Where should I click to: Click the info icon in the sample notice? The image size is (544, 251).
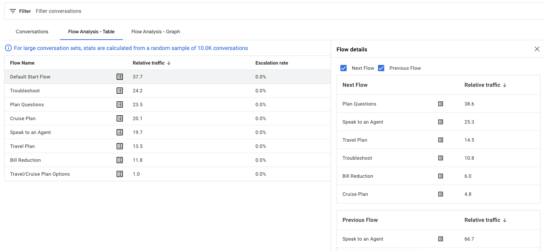coord(8,48)
